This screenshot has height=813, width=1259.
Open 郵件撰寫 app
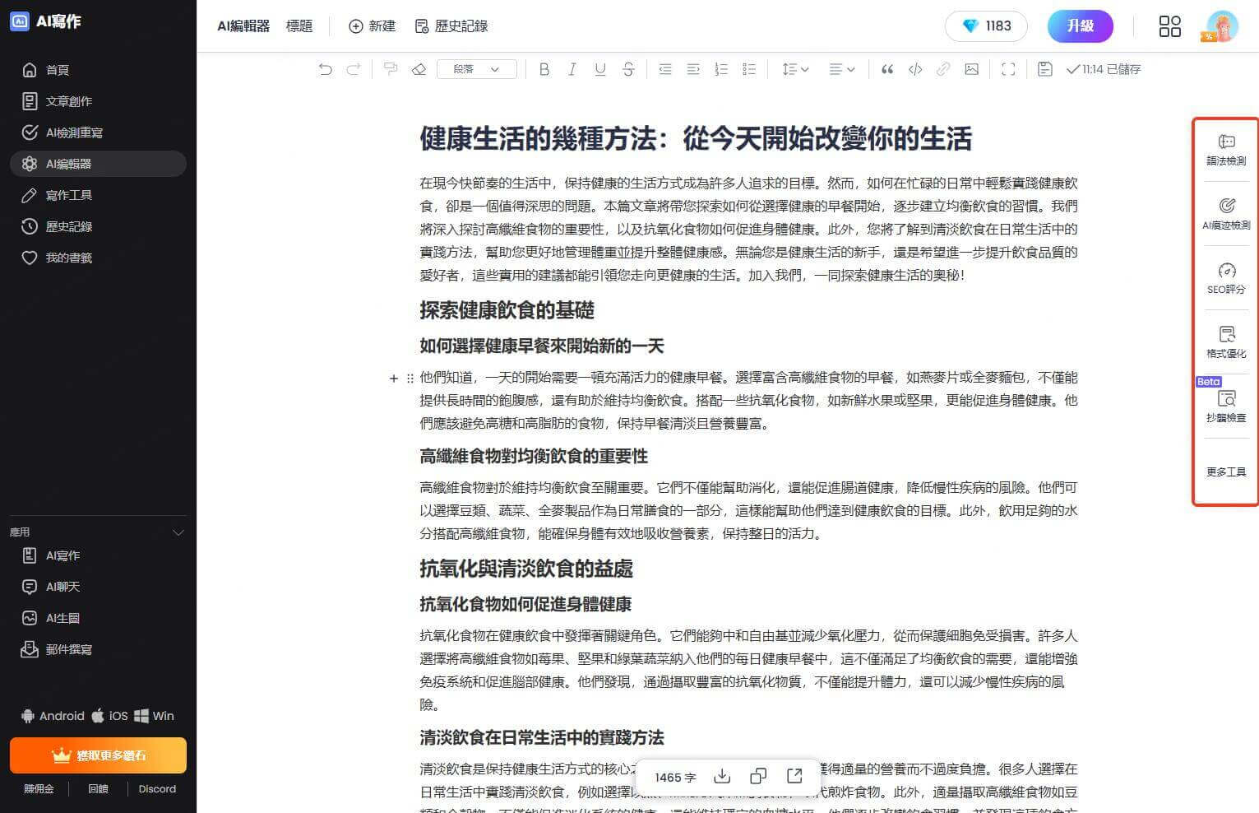pyautogui.click(x=99, y=649)
